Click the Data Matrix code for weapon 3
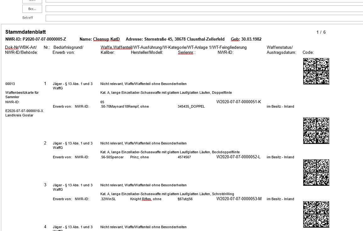Image resolution: width=363 pixels, height=231 pixels. click(x=316, y=172)
